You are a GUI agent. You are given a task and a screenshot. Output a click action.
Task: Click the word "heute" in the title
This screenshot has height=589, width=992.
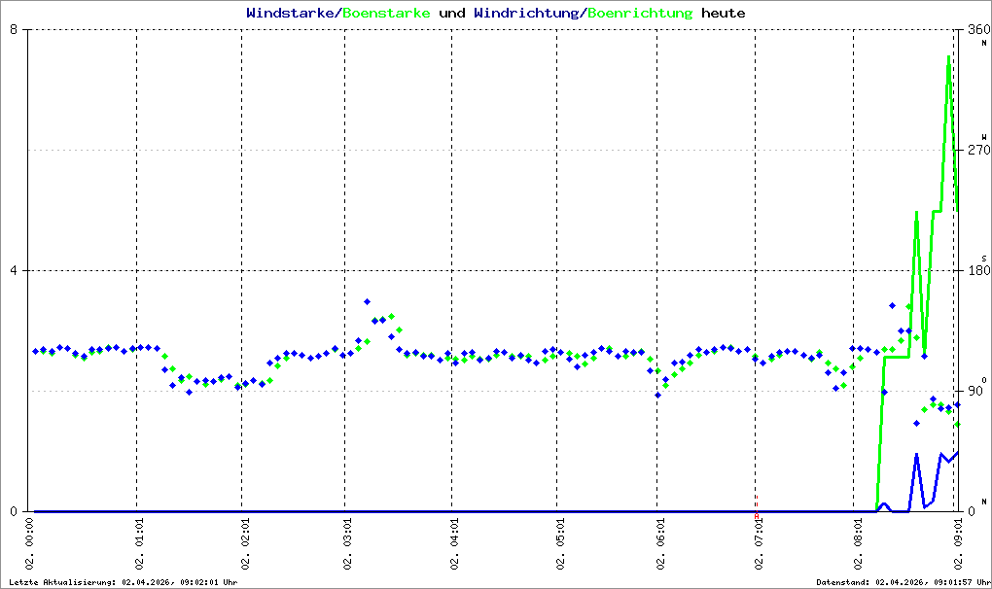[724, 13]
